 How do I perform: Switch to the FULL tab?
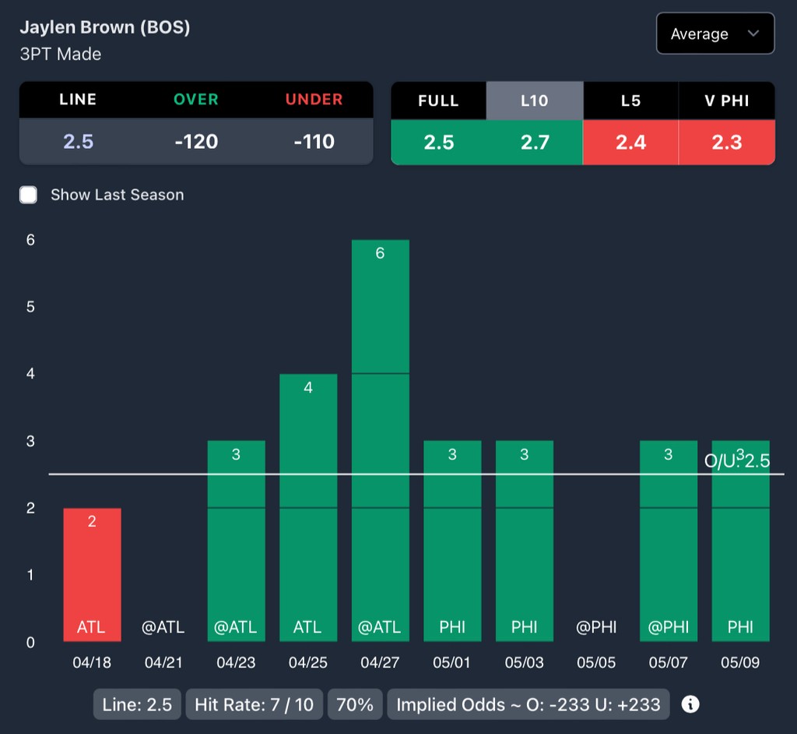click(x=439, y=101)
